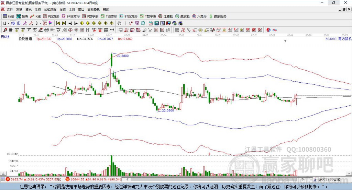Open the P数字表 tool
Screen dimensions: 352x190
coord(90,16)
